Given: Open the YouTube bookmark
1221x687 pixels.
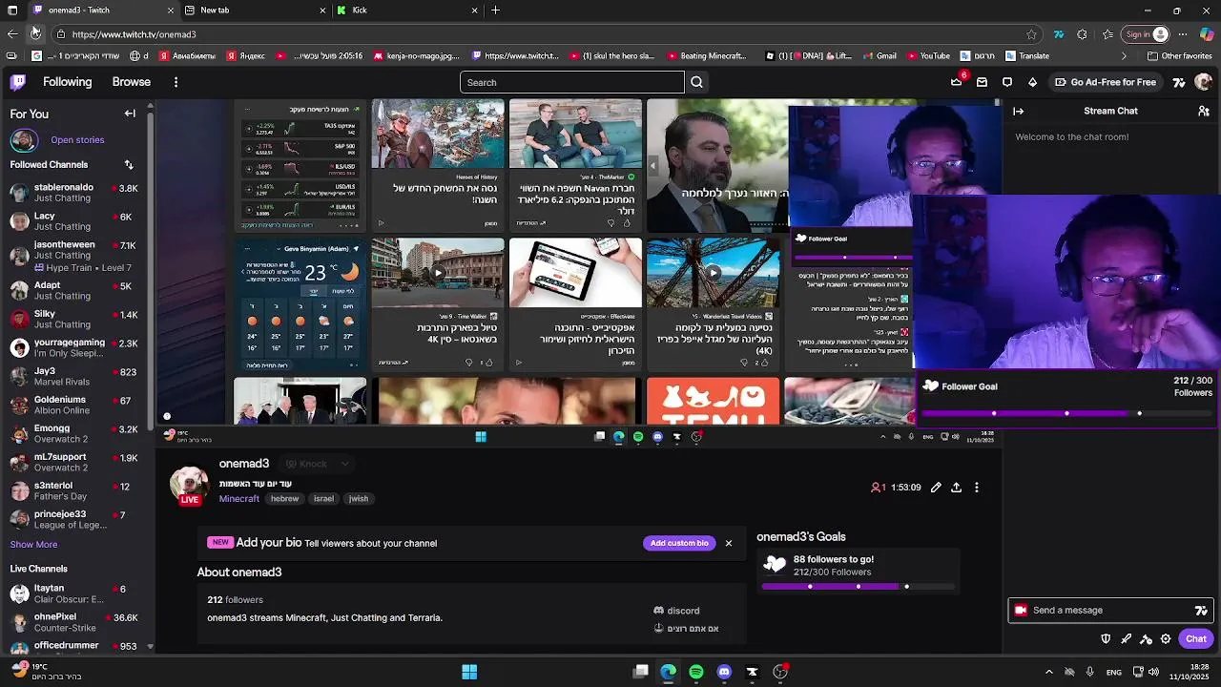Looking at the screenshot, I should click(x=927, y=56).
